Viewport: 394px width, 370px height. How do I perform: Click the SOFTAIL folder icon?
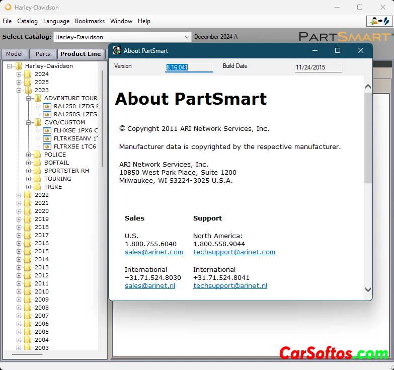click(x=37, y=163)
